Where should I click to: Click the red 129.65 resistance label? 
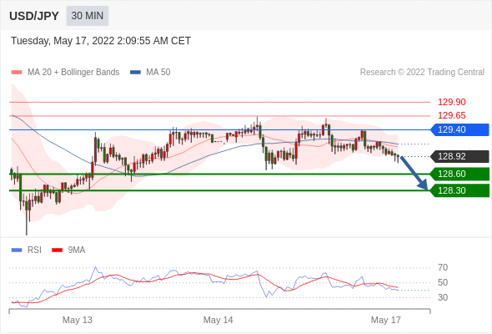pos(451,115)
